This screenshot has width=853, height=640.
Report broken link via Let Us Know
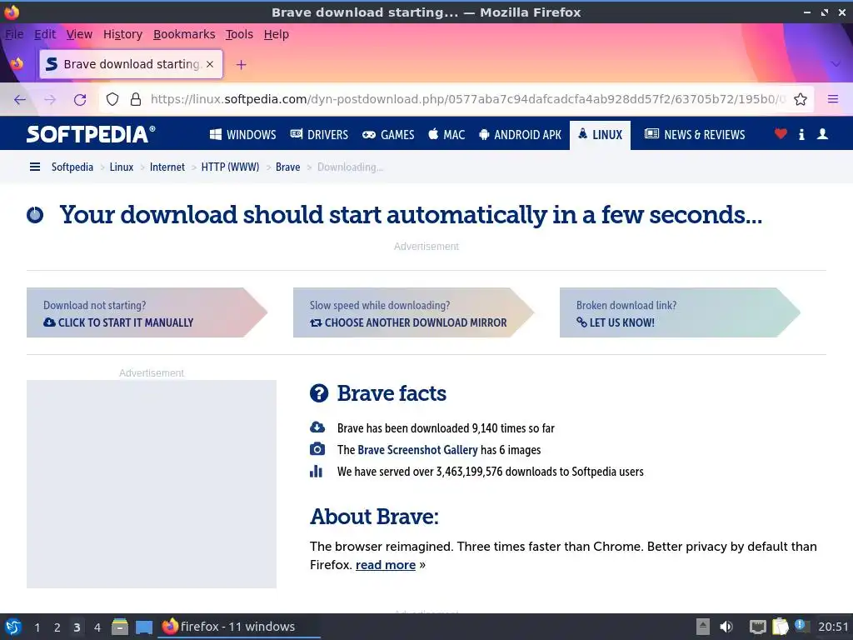point(680,312)
